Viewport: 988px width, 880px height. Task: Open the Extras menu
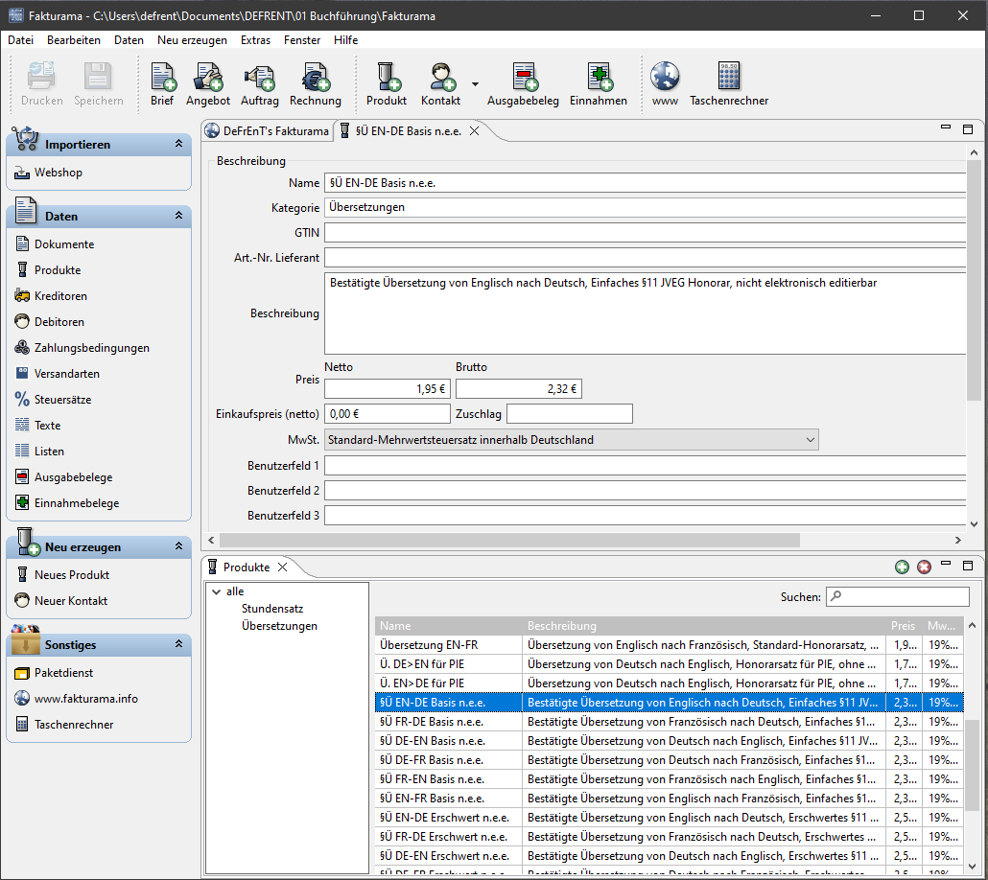[x=255, y=39]
